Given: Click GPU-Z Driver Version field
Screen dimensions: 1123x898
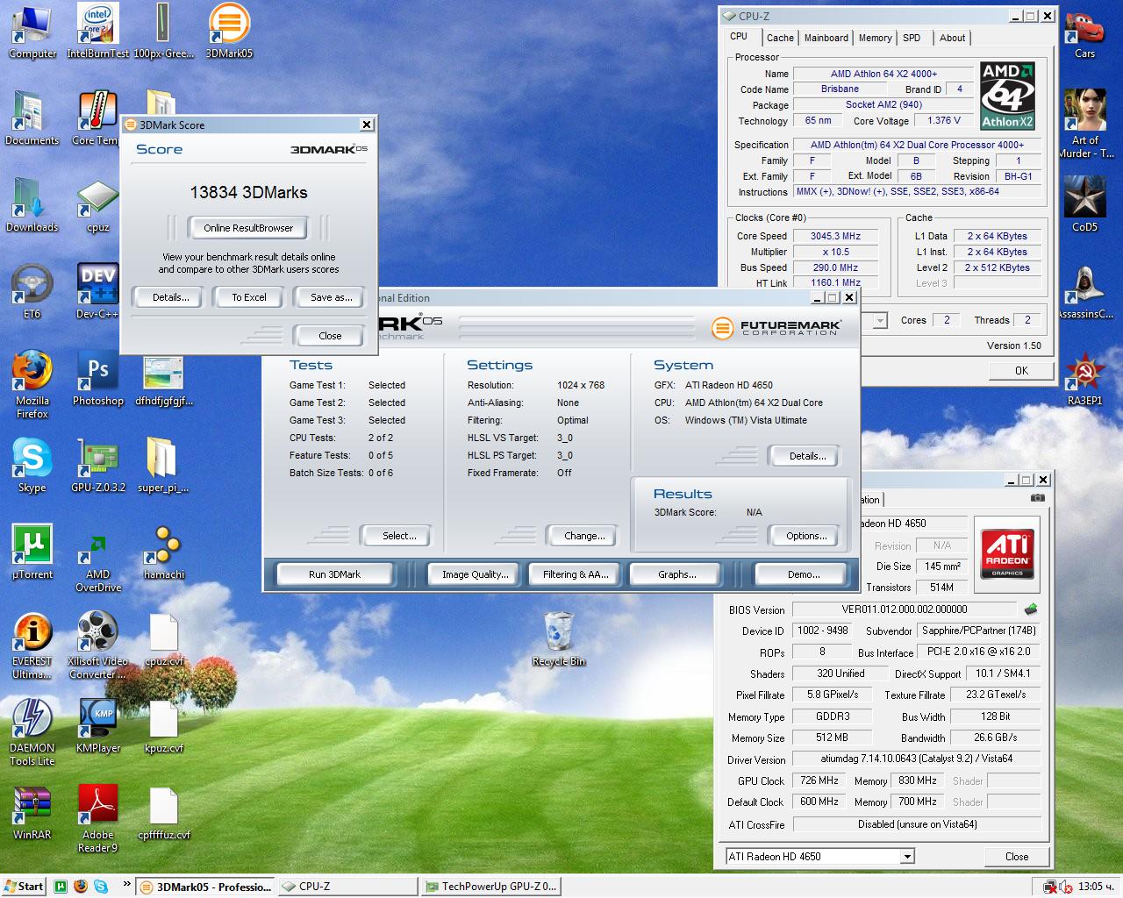Looking at the screenshot, I should coord(916,759).
